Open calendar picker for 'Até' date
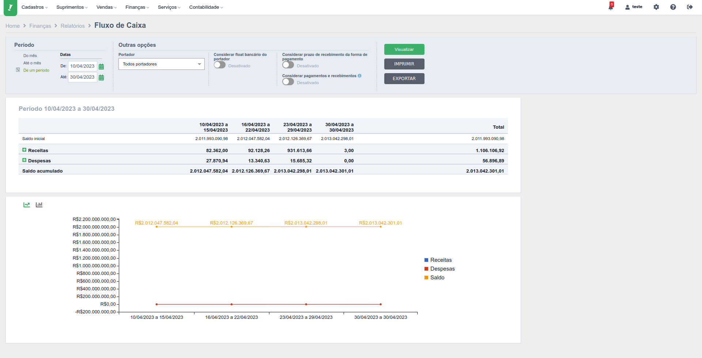 click(101, 78)
